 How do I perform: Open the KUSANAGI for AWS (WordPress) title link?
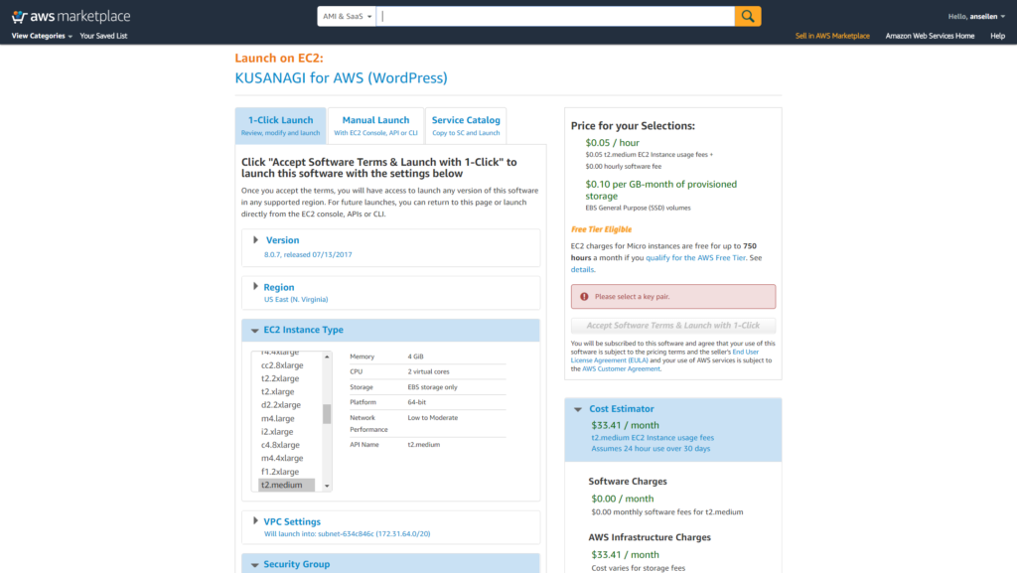point(342,77)
